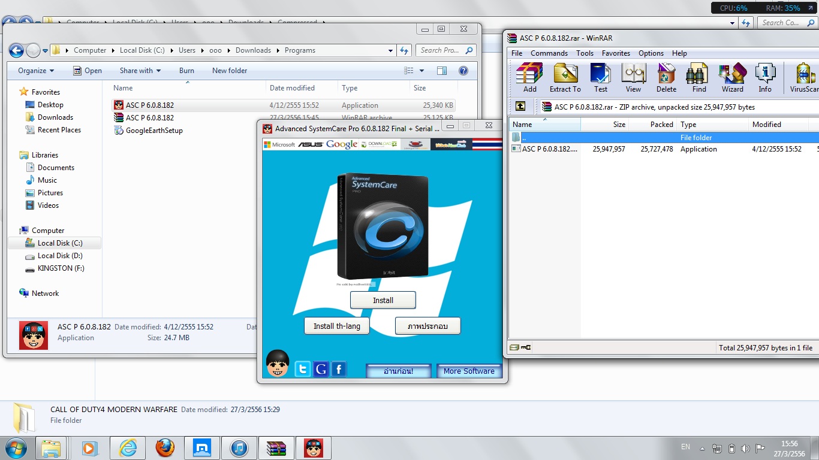
Task: Open the Help menu in WinRAR
Action: click(679, 53)
